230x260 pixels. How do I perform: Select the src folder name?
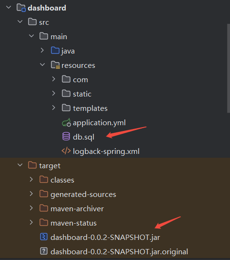coord(44,22)
